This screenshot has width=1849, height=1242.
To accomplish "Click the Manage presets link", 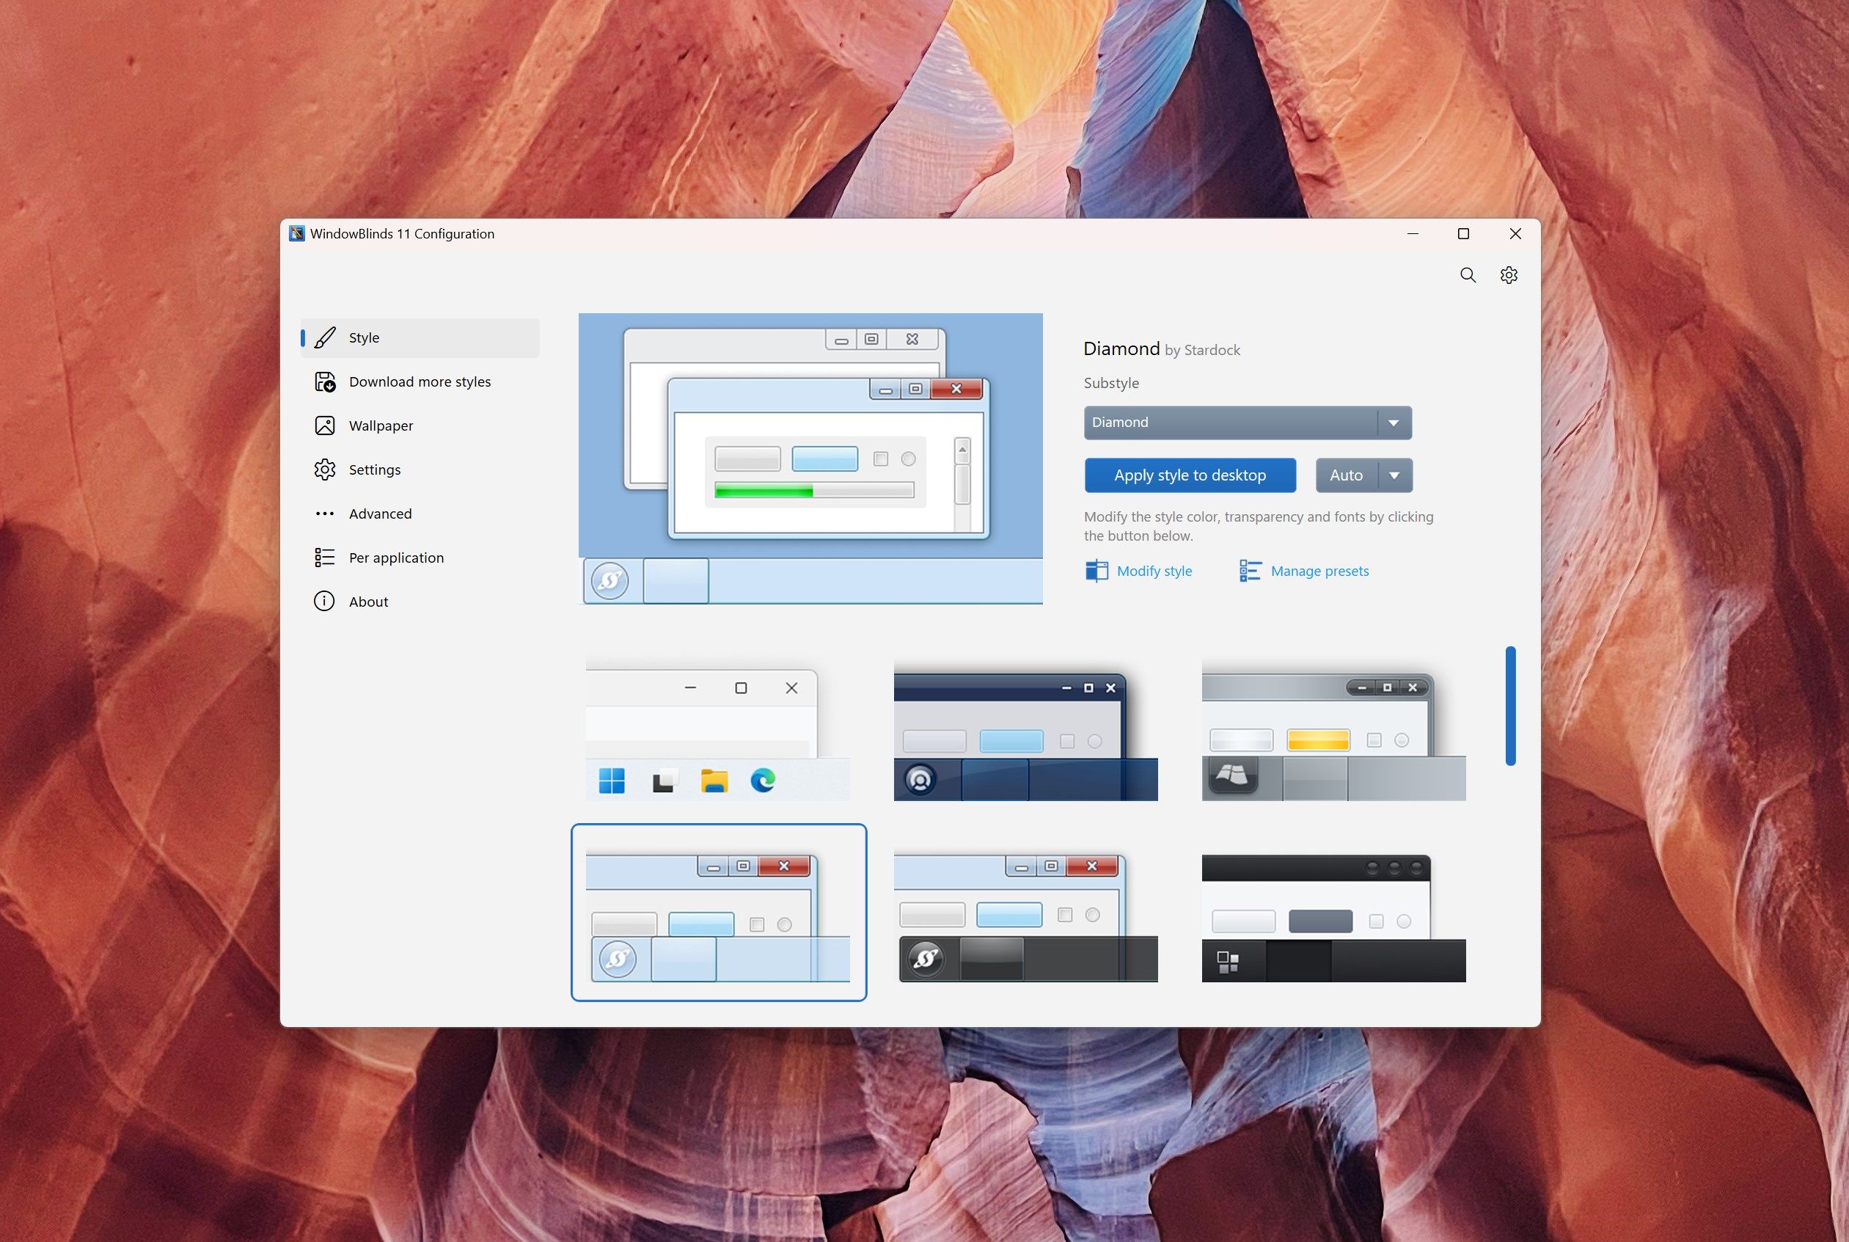I will pos(1318,570).
